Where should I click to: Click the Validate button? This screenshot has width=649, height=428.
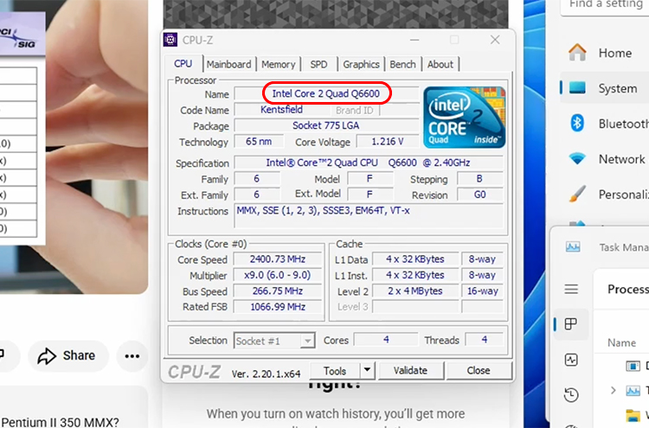coord(410,371)
